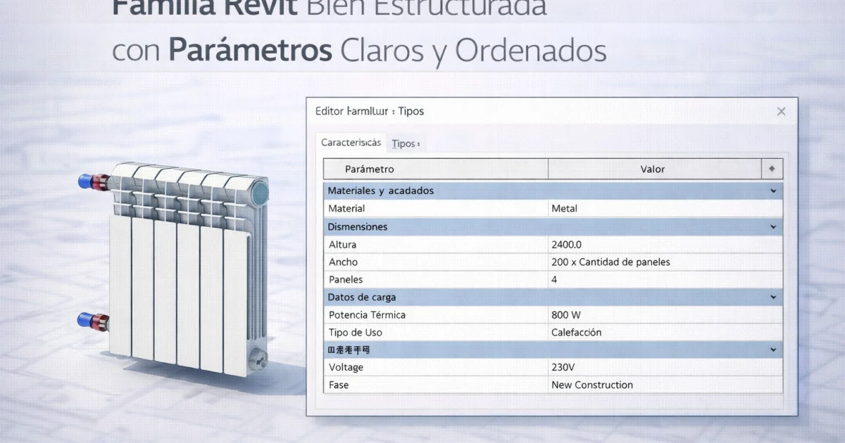Collapse the Datos de carga section
The image size is (845, 443).
[x=773, y=297]
